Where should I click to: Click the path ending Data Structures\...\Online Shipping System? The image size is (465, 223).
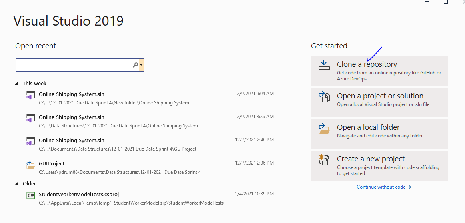pyautogui.click(x=118, y=126)
